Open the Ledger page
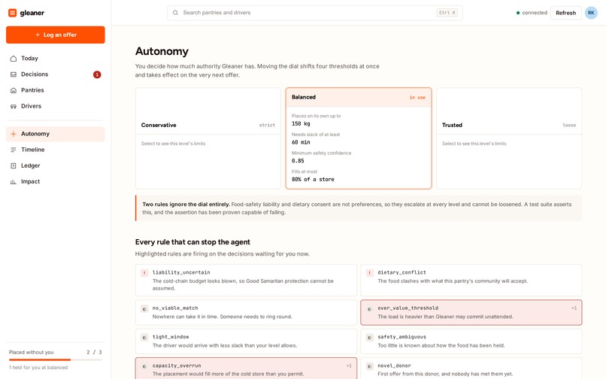 point(56,165)
